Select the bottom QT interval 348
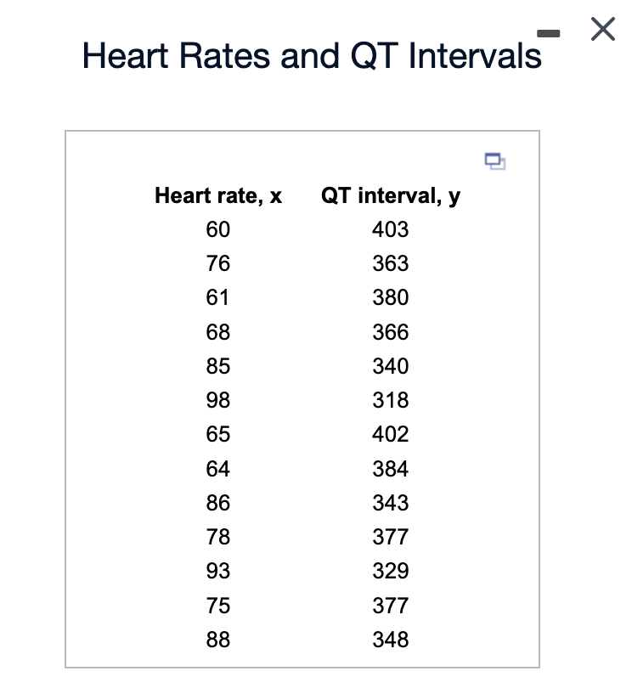Image resolution: width=632 pixels, height=688 pixels. point(390,640)
